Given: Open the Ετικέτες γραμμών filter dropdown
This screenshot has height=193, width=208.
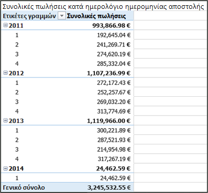Looking at the screenshot, I should tap(61, 16).
